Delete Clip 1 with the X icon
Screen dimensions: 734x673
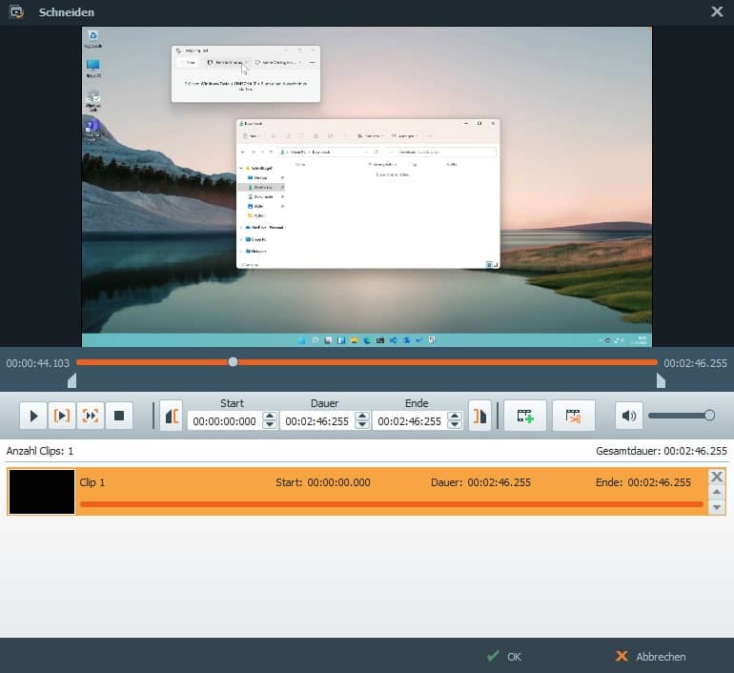717,477
